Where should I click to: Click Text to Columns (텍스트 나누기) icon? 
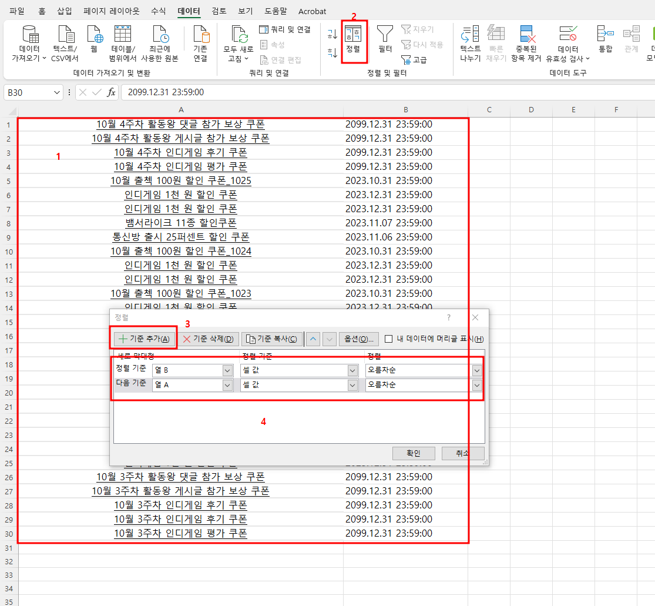pyautogui.click(x=470, y=34)
